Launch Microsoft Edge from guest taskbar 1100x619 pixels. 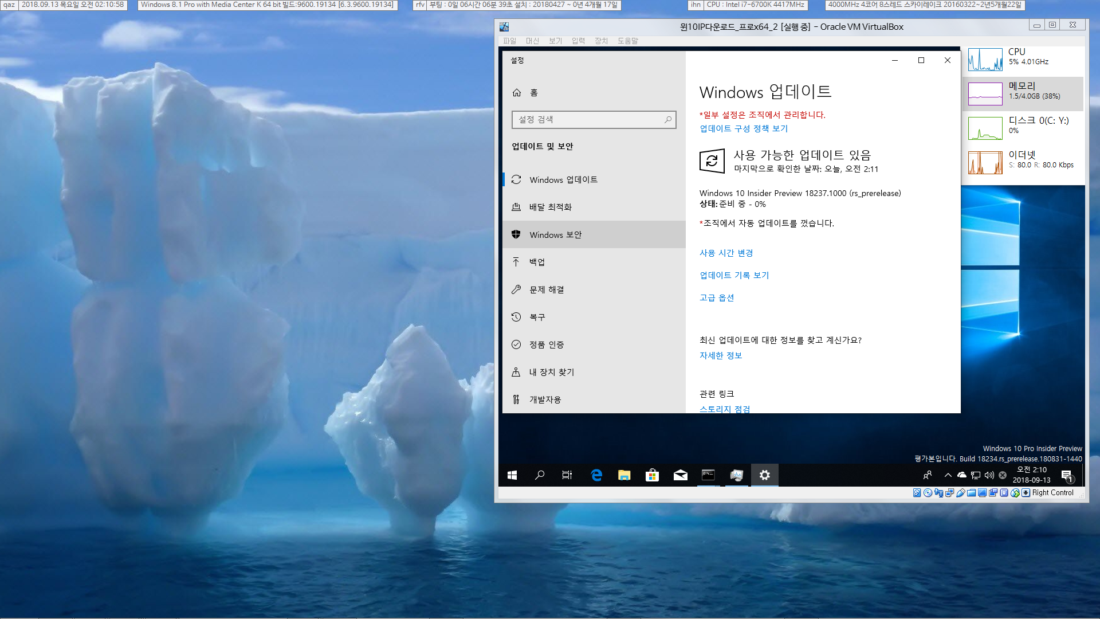pos(596,475)
